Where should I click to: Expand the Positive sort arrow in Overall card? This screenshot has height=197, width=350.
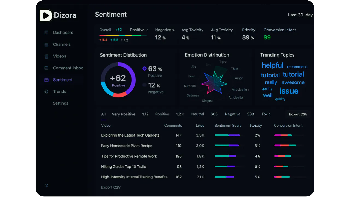tap(147, 30)
